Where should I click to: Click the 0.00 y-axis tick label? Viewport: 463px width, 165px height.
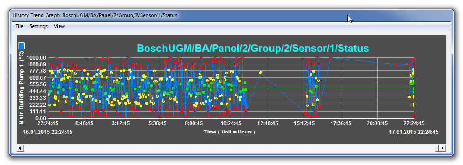click(40, 118)
